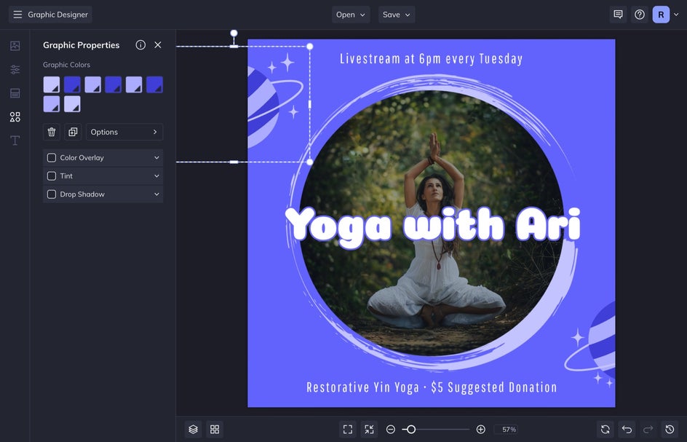Open the Layers panel icon
The image size is (687, 442).
point(193,430)
